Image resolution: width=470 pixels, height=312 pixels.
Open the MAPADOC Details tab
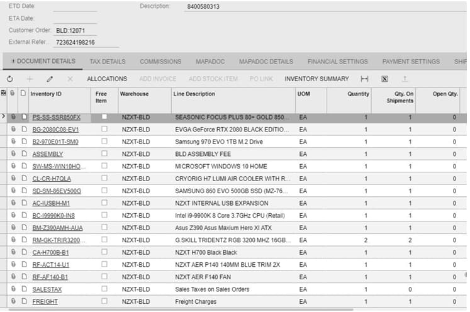[266, 62]
